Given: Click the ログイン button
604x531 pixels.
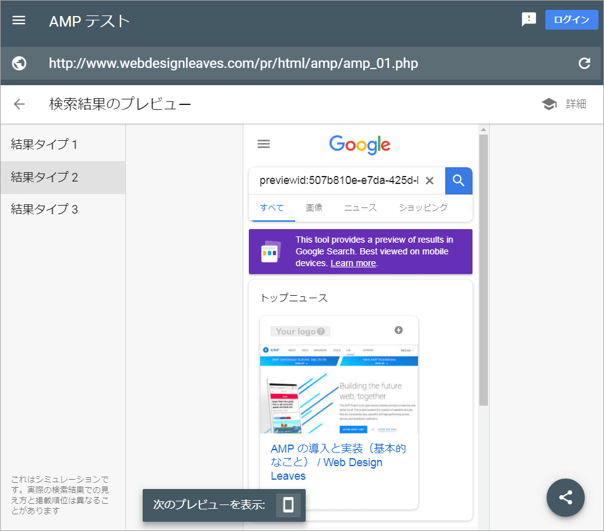Looking at the screenshot, I should point(571,20).
